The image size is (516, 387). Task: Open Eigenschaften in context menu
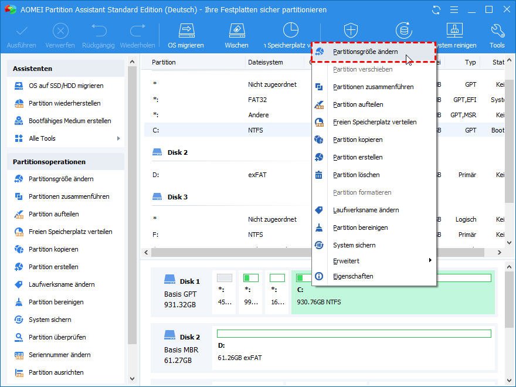pyautogui.click(x=374, y=276)
